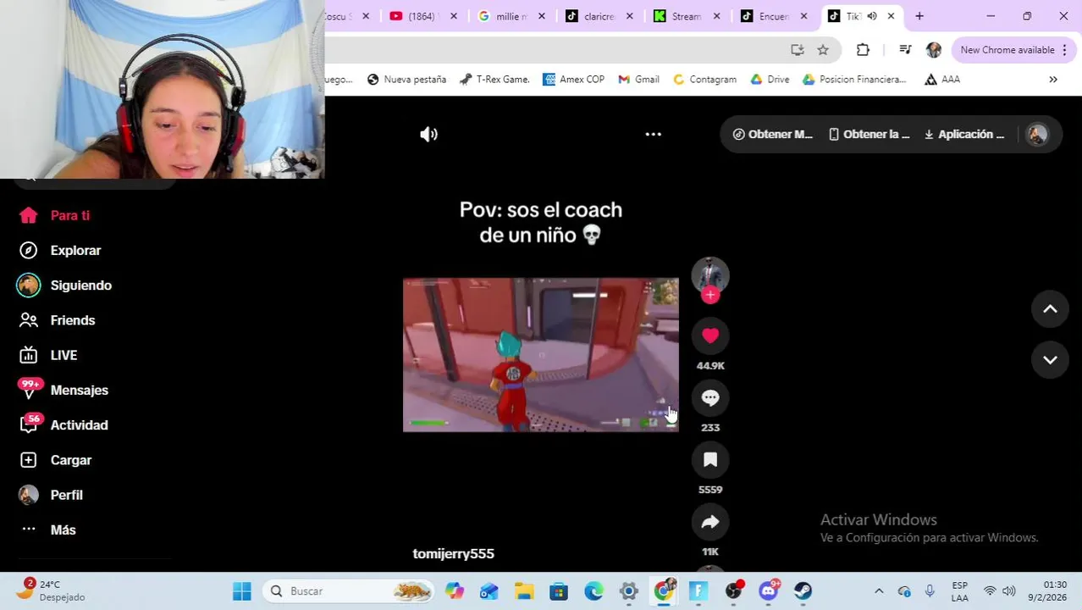The image size is (1082, 610).
Task: Open Discord from the taskbar
Action: pos(769,591)
